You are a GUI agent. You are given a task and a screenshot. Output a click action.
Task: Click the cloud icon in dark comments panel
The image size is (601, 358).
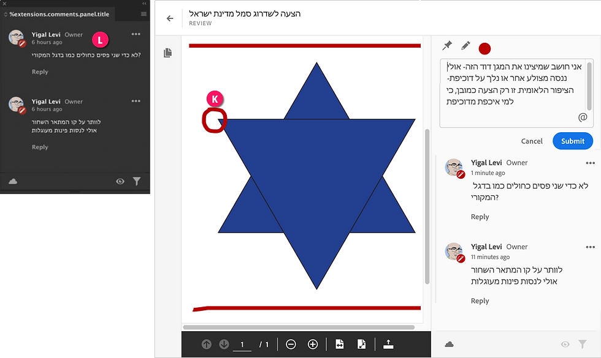pyautogui.click(x=13, y=181)
